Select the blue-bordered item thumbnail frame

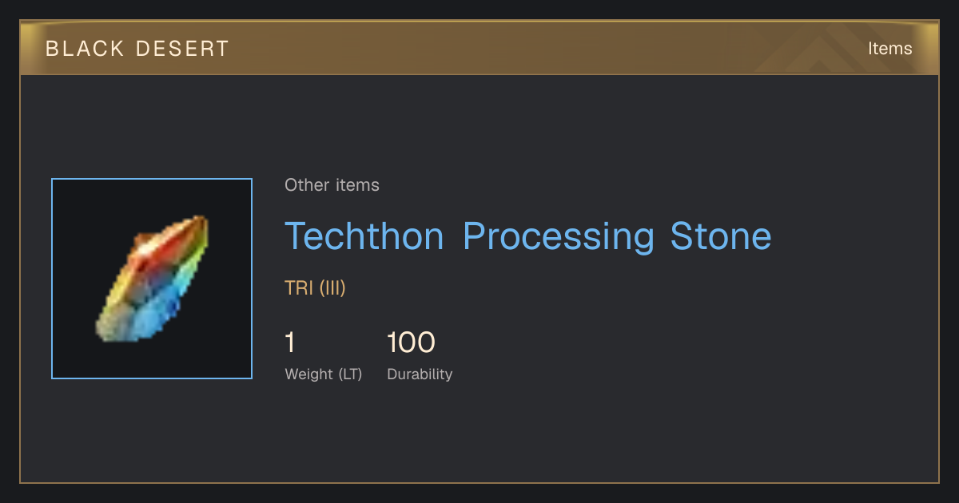click(x=152, y=279)
